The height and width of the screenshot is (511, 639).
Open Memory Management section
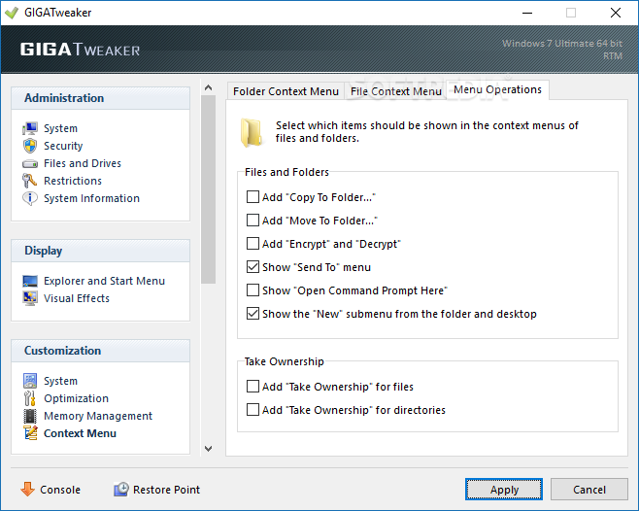click(98, 416)
